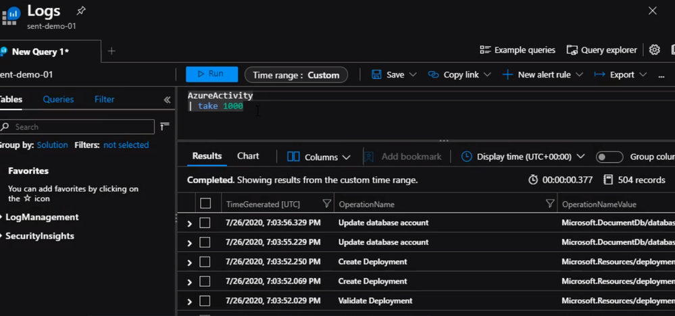675x316 pixels.
Task: Sort by OperationNameValue header
Action: tap(599, 204)
